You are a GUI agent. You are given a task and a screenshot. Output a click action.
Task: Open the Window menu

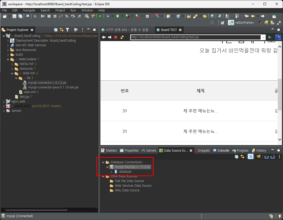[x=87, y=10]
